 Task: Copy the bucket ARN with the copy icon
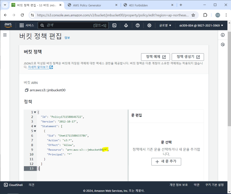[x=27, y=90]
